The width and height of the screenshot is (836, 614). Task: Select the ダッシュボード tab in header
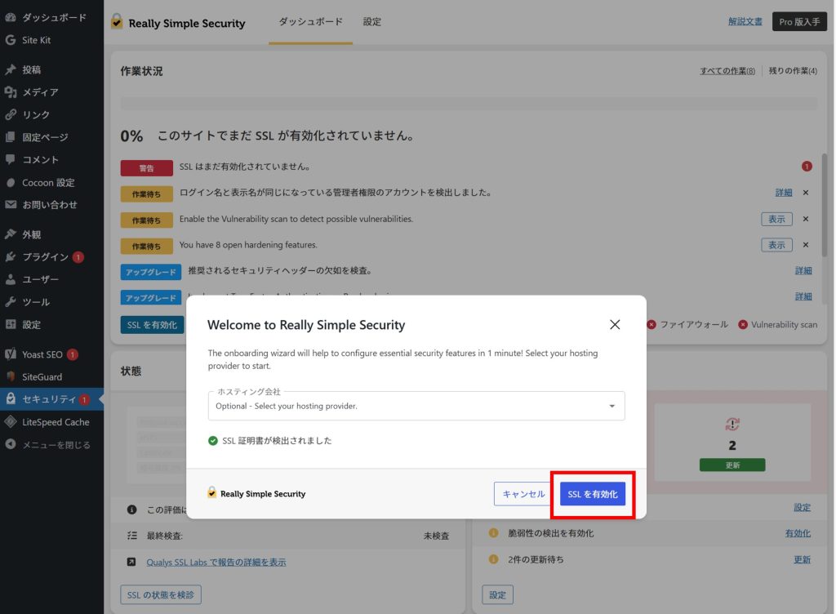click(310, 22)
